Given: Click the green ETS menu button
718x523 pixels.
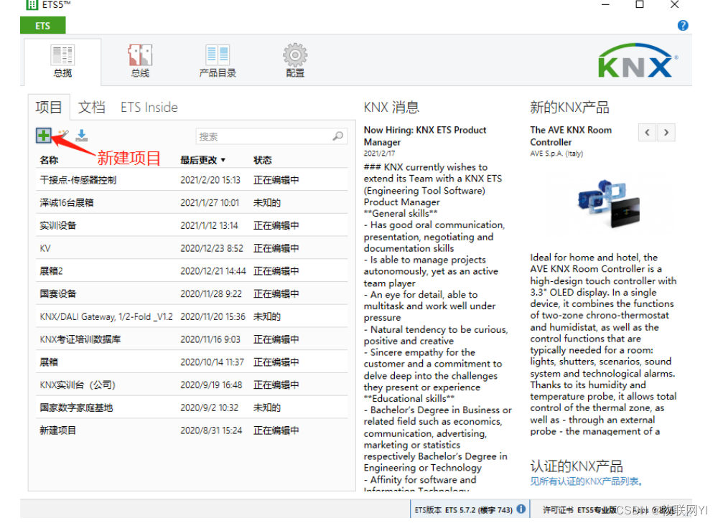Looking at the screenshot, I should (42, 26).
